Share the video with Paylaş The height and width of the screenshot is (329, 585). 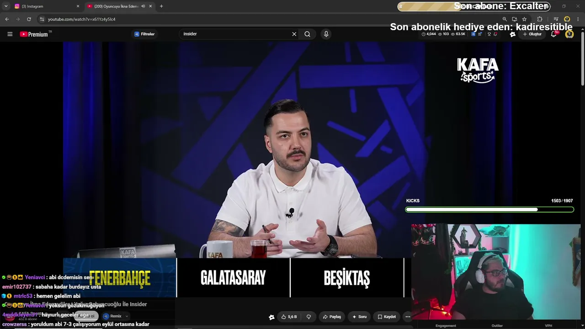(332, 317)
